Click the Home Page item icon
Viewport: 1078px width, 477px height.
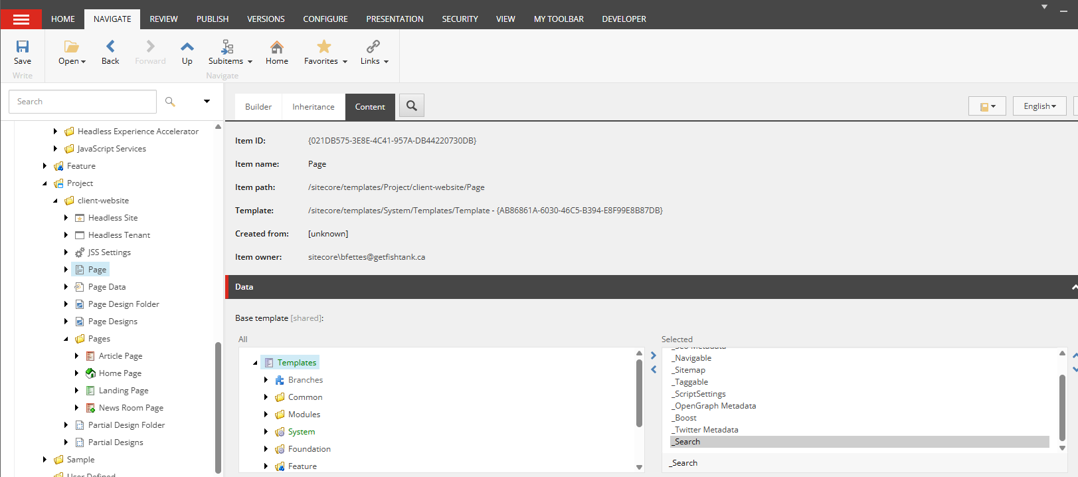(90, 373)
